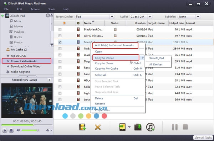
Task: Choose Add File(s) to Convert Format...
Action: coord(115,45)
